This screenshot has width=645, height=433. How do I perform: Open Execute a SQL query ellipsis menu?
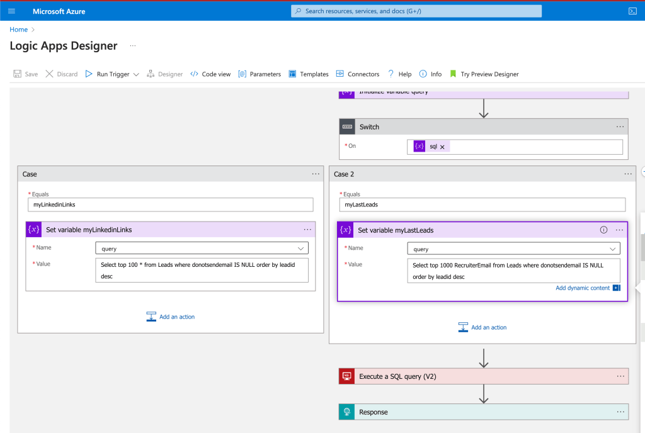620,376
